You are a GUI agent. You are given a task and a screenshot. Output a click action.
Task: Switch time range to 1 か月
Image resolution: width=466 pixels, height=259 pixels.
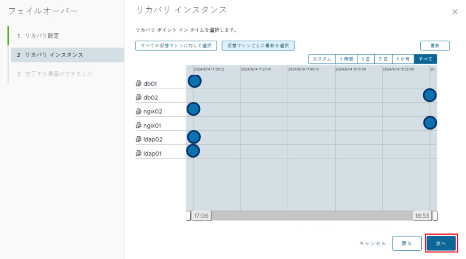403,59
